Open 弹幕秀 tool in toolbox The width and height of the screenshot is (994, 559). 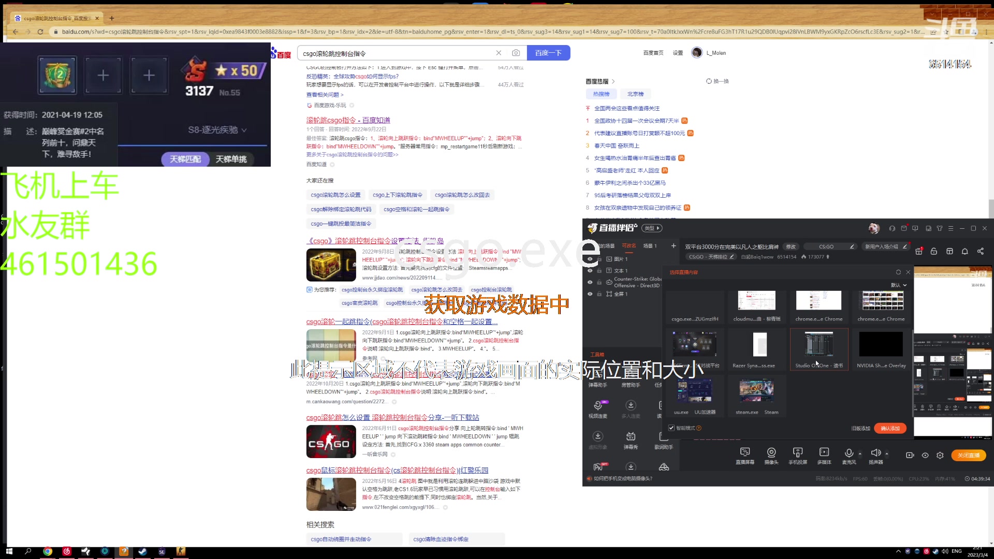click(631, 440)
